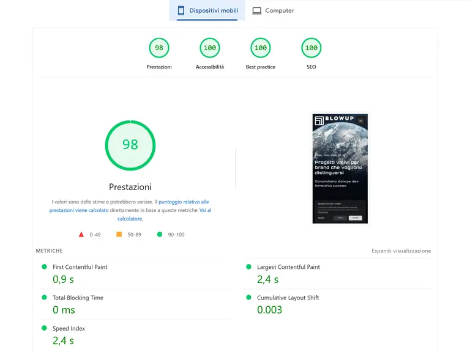Screen dimensions: 470x352
Task: Click the Best practice label under gauge
Action: pyautogui.click(x=261, y=67)
